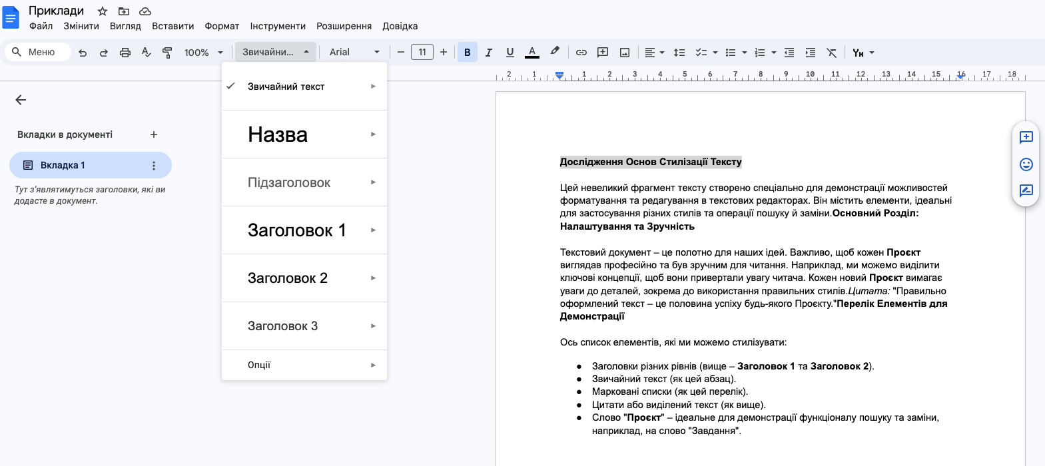Open the emoji reaction side button
Screen dimensions: 1045x466
pyautogui.click(x=1026, y=164)
